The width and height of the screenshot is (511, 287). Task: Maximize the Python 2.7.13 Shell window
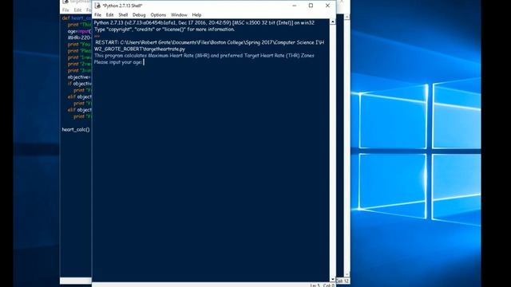click(311, 6)
